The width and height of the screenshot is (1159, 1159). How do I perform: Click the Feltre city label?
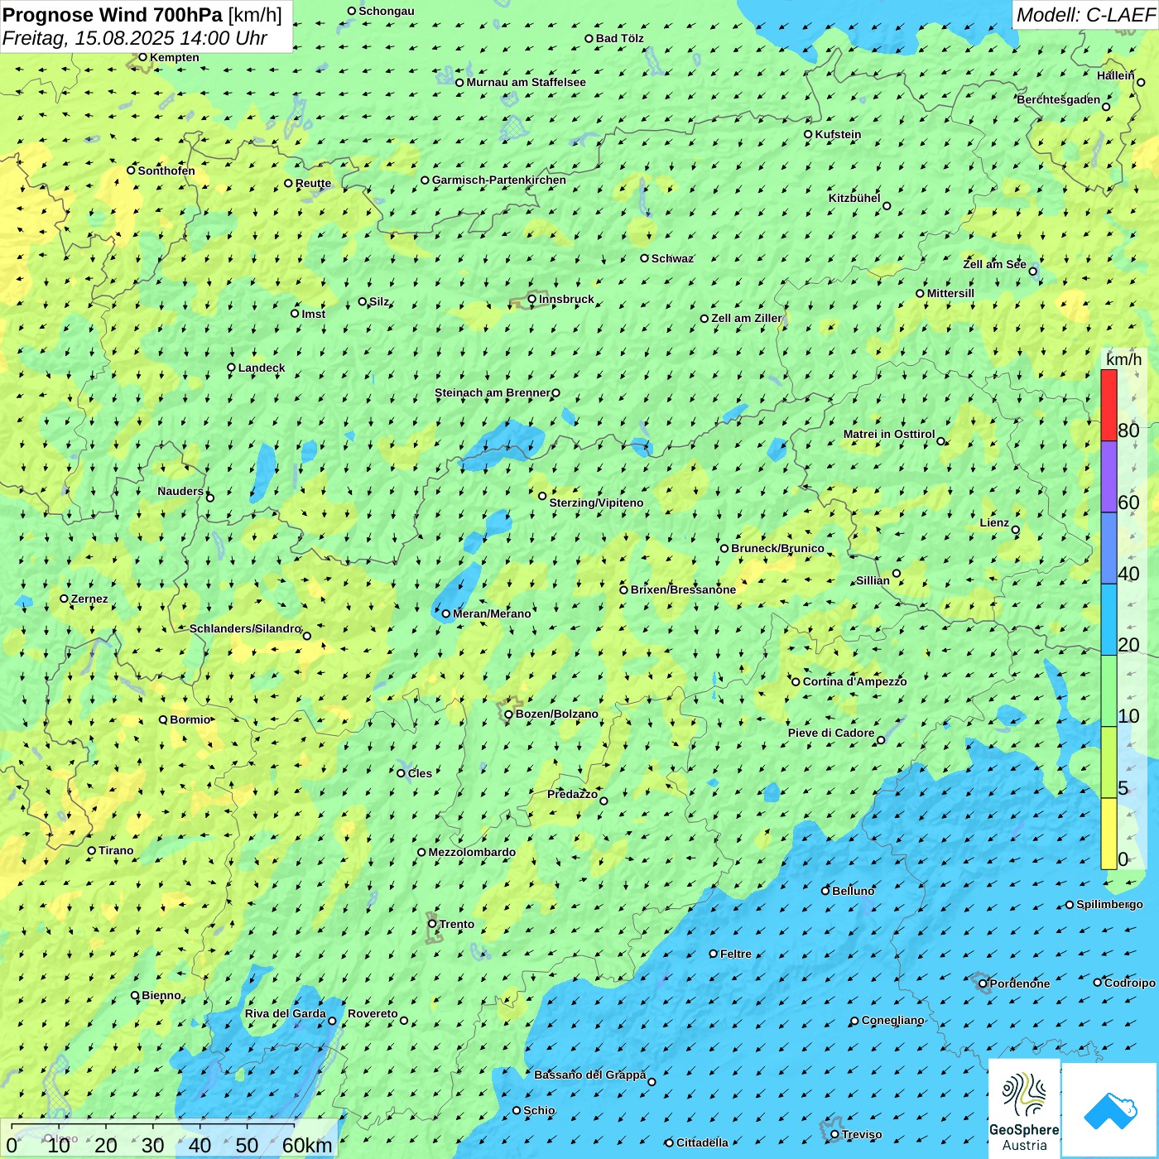click(736, 954)
